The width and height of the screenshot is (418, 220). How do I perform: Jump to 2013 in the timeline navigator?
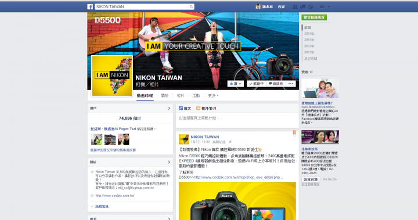(x=309, y=39)
